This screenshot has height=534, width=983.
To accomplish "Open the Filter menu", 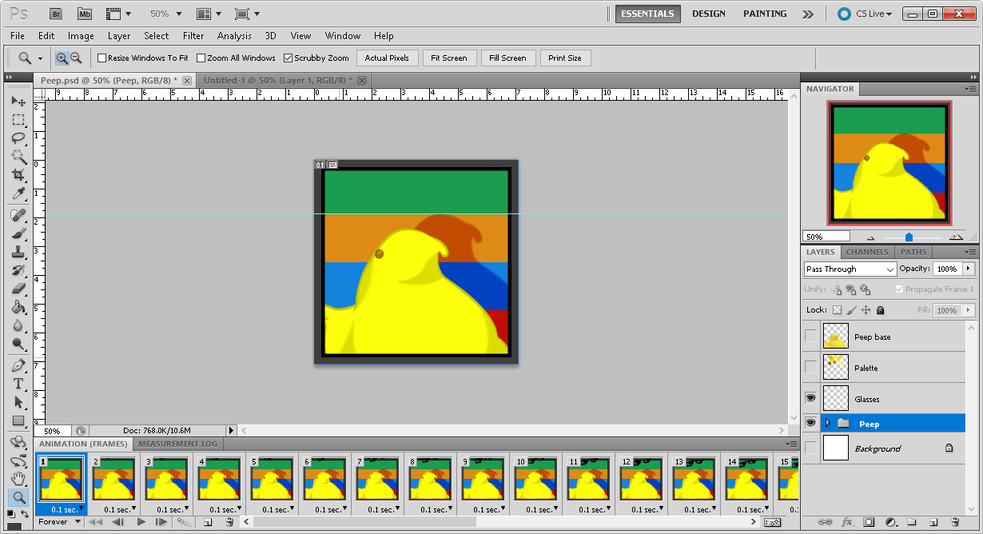I will (193, 36).
